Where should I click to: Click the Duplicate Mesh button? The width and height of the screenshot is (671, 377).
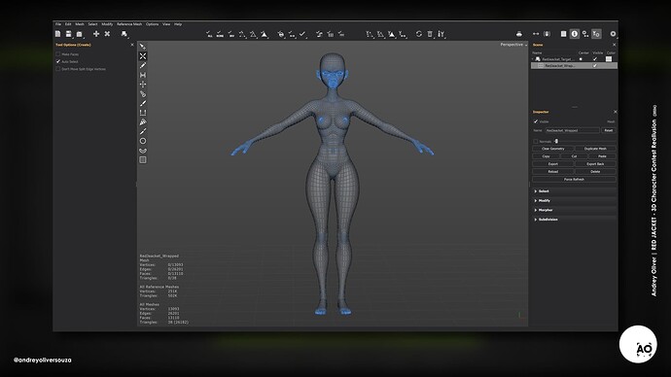tap(595, 149)
